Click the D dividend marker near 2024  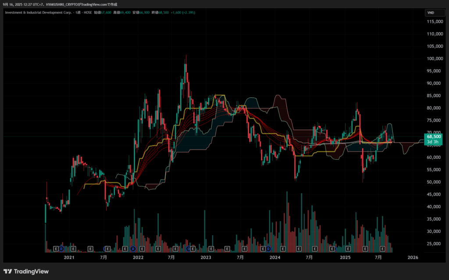(268, 249)
